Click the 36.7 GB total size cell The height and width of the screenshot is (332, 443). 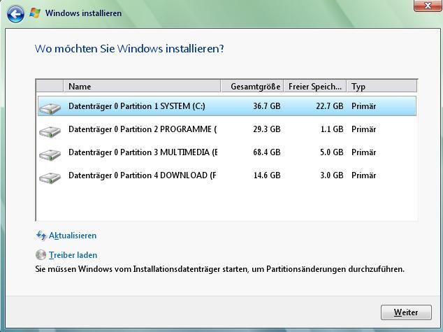tap(267, 106)
